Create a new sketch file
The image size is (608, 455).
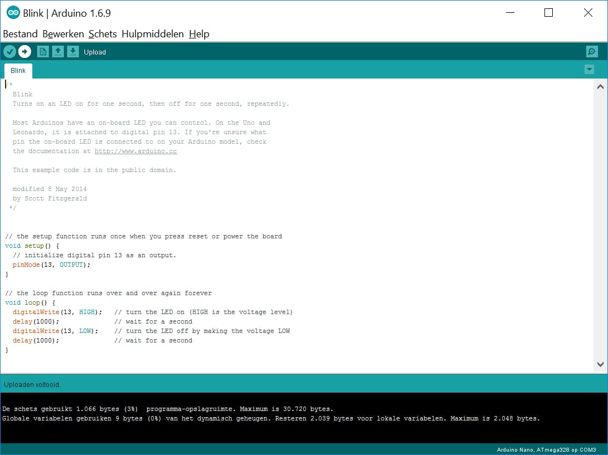pyautogui.click(x=43, y=52)
